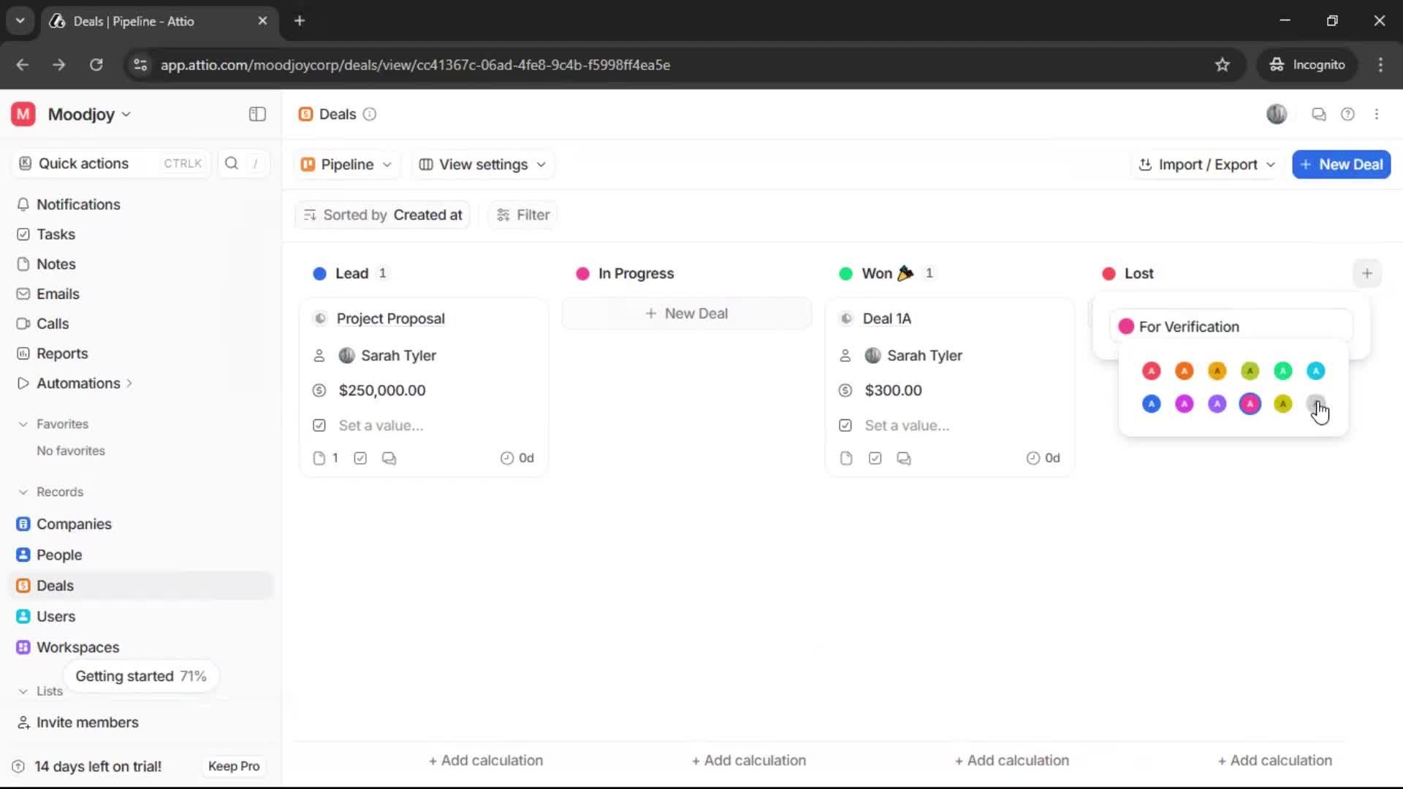1403x789 pixels.
Task: Open the Import / Export menu
Action: [1206, 164]
